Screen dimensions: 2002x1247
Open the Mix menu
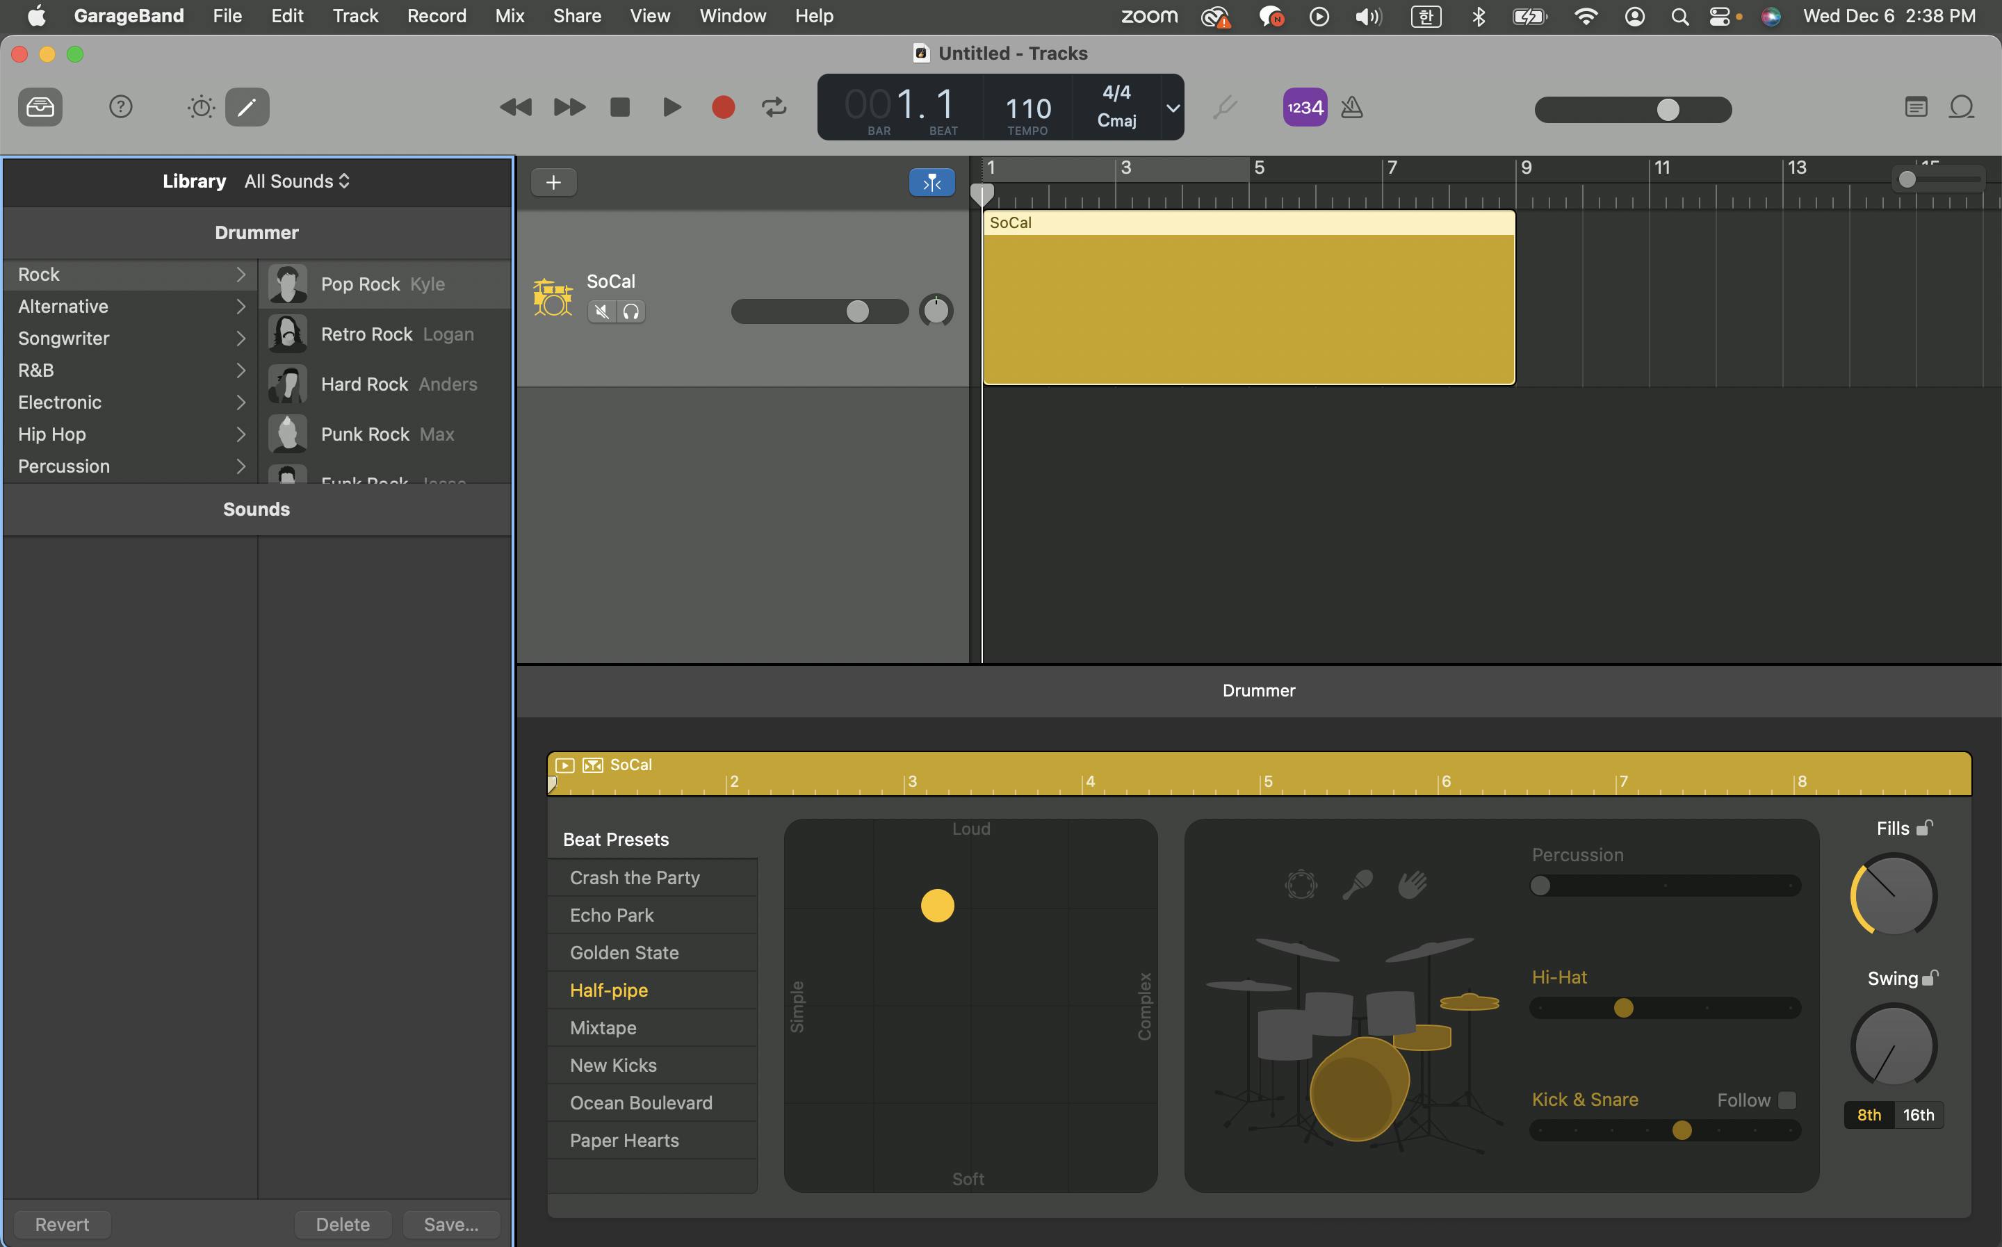(510, 16)
